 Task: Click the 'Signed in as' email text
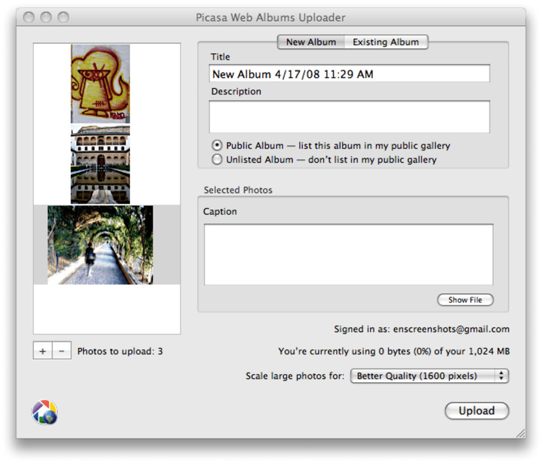click(422, 329)
